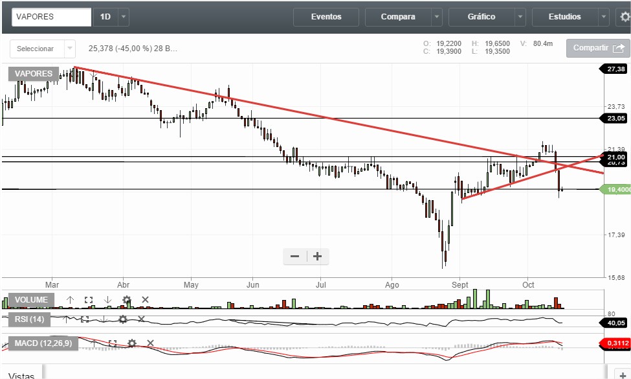
Task: Click the Jun label on time axis
Action: click(x=252, y=285)
